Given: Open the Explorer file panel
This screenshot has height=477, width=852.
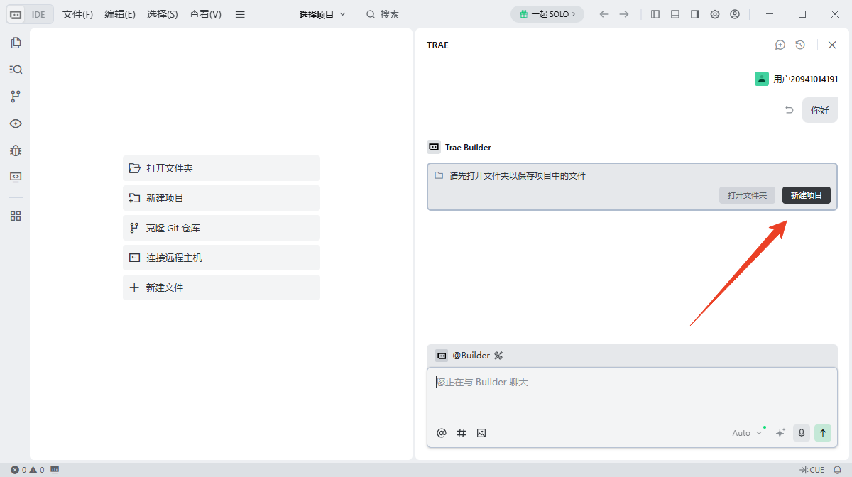Looking at the screenshot, I should [x=16, y=43].
